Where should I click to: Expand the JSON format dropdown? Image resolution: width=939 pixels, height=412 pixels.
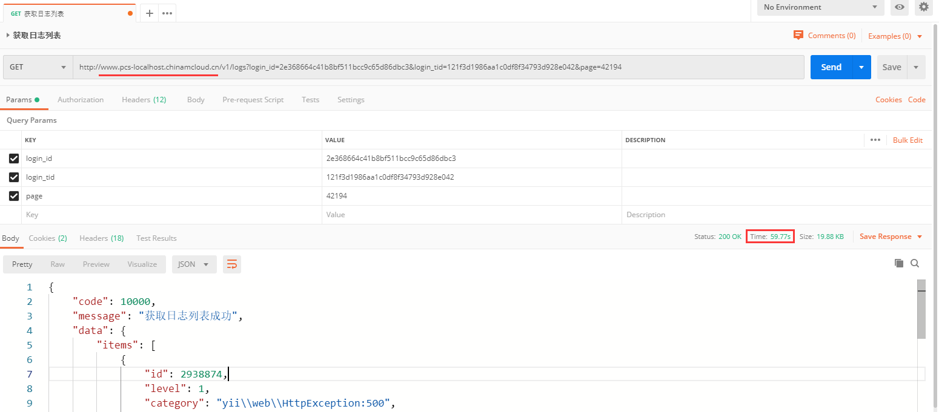[x=194, y=264]
